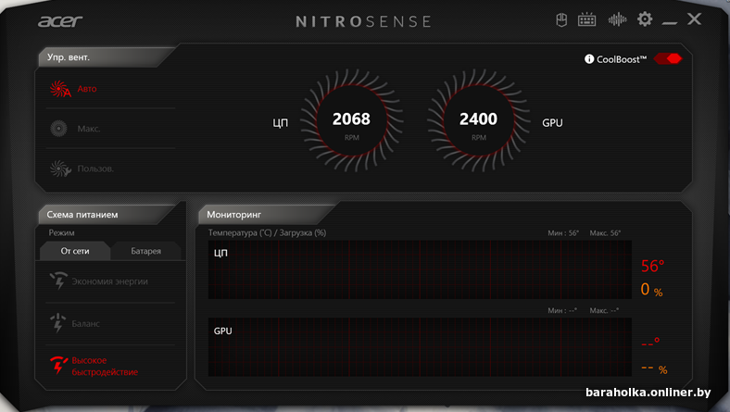Click the GPU load -- % value
The height and width of the screenshot is (412, 730).
654,368
